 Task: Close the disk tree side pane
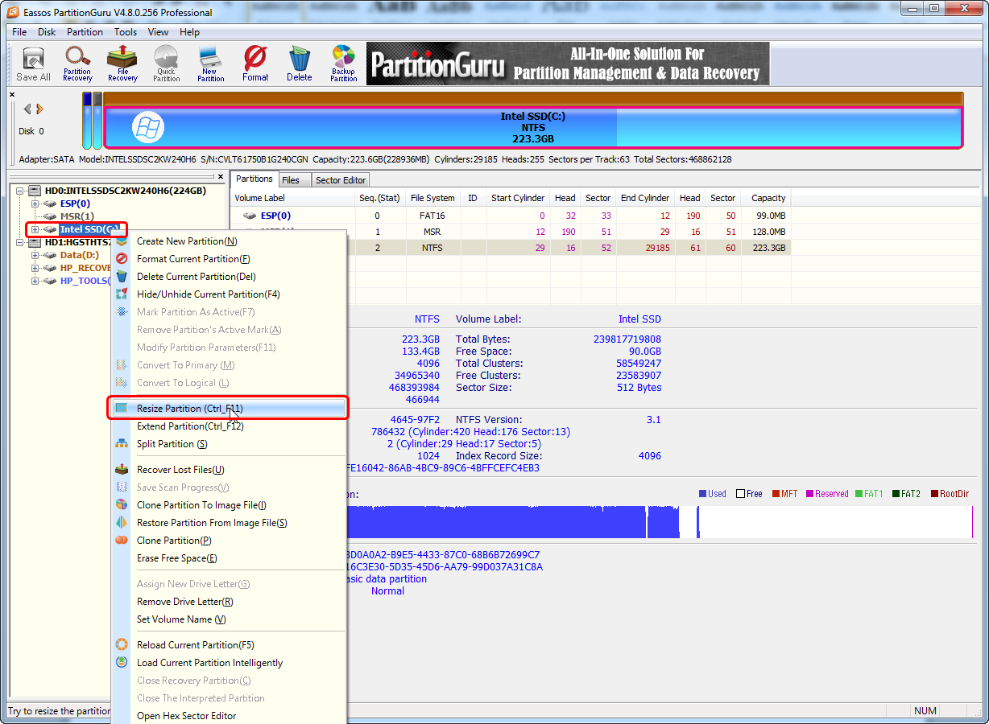coord(221,176)
